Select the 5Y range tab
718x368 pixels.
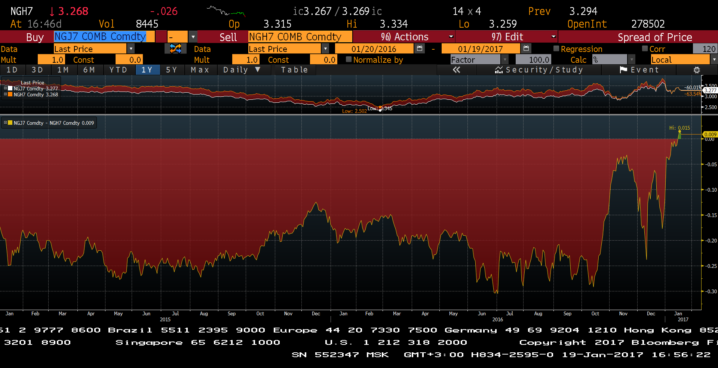[172, 70]
